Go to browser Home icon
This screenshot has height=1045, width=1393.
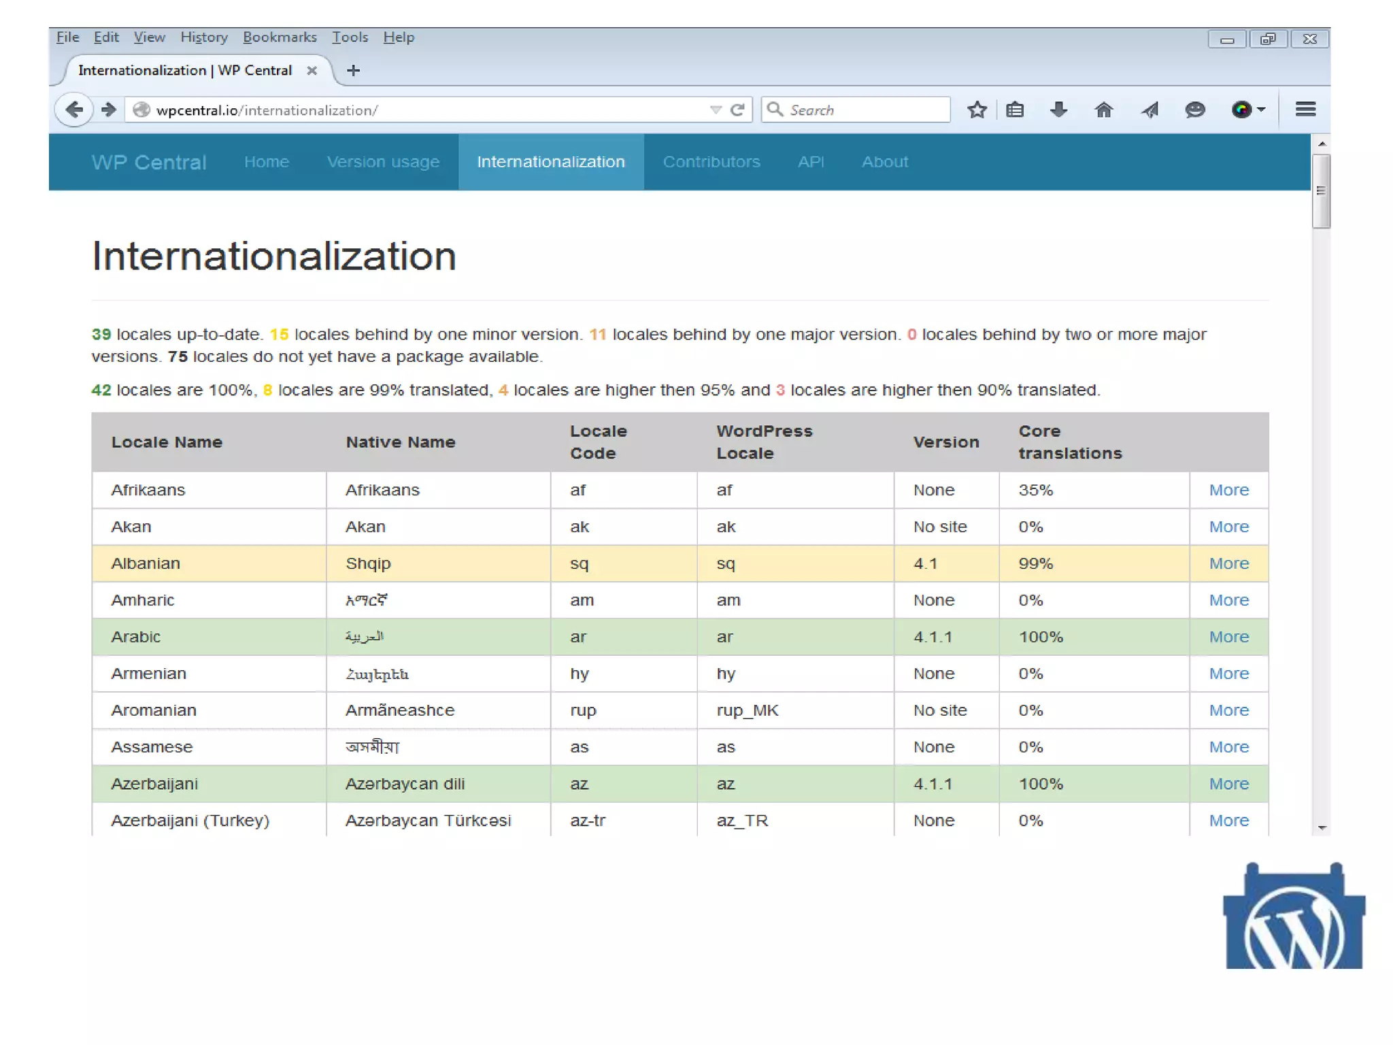click(x=1103, y=110)
